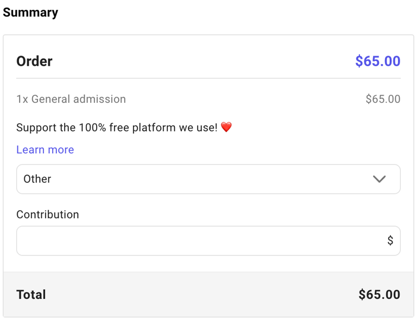Click the gray Total footer bar
The image size is (417, 325).
point(208,295)
